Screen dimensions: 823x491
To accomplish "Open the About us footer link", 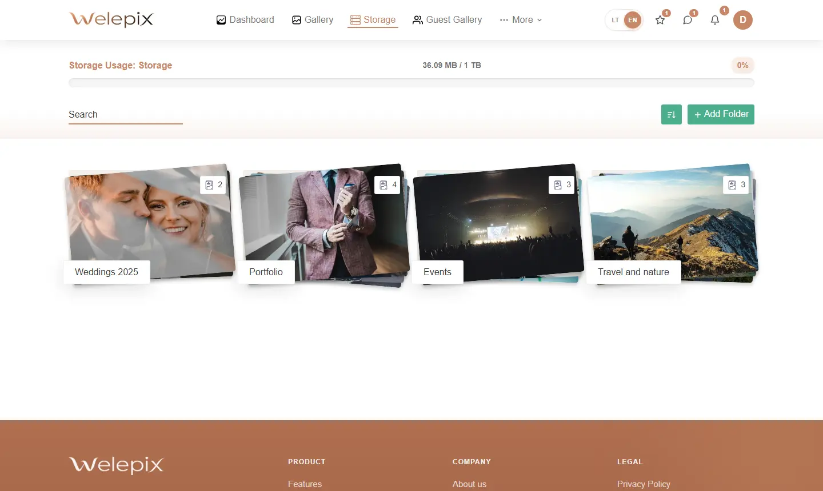I will [x=469, y=484].
